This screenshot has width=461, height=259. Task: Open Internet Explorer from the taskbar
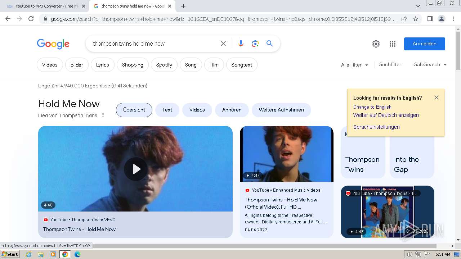pos(28,254)
